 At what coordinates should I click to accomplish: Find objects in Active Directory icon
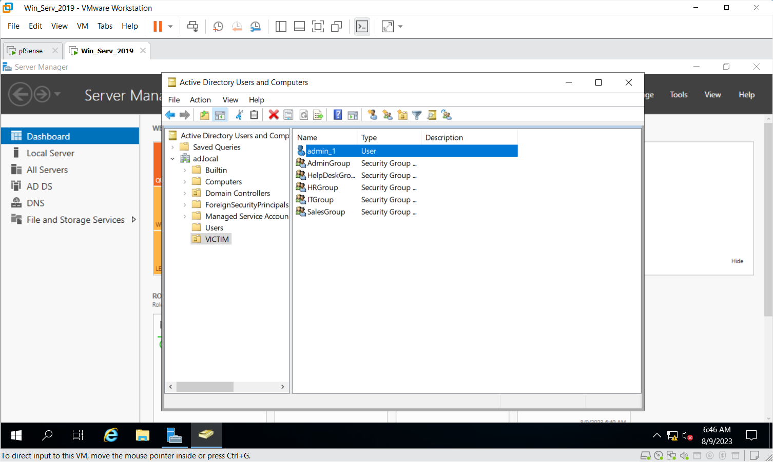(432, 115)
